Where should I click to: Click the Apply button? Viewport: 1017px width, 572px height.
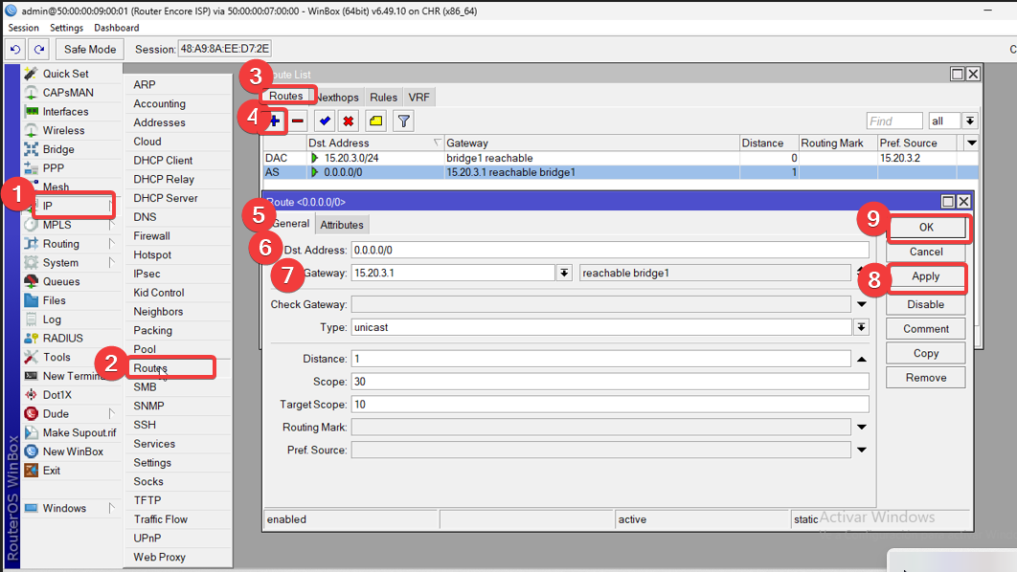coord(925,276)
